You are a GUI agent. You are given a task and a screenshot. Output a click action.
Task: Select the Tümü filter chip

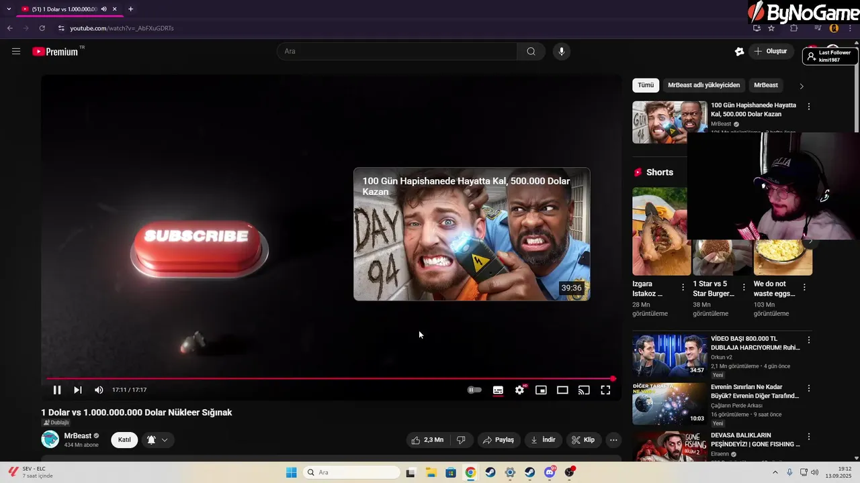(x=646, y=85)
